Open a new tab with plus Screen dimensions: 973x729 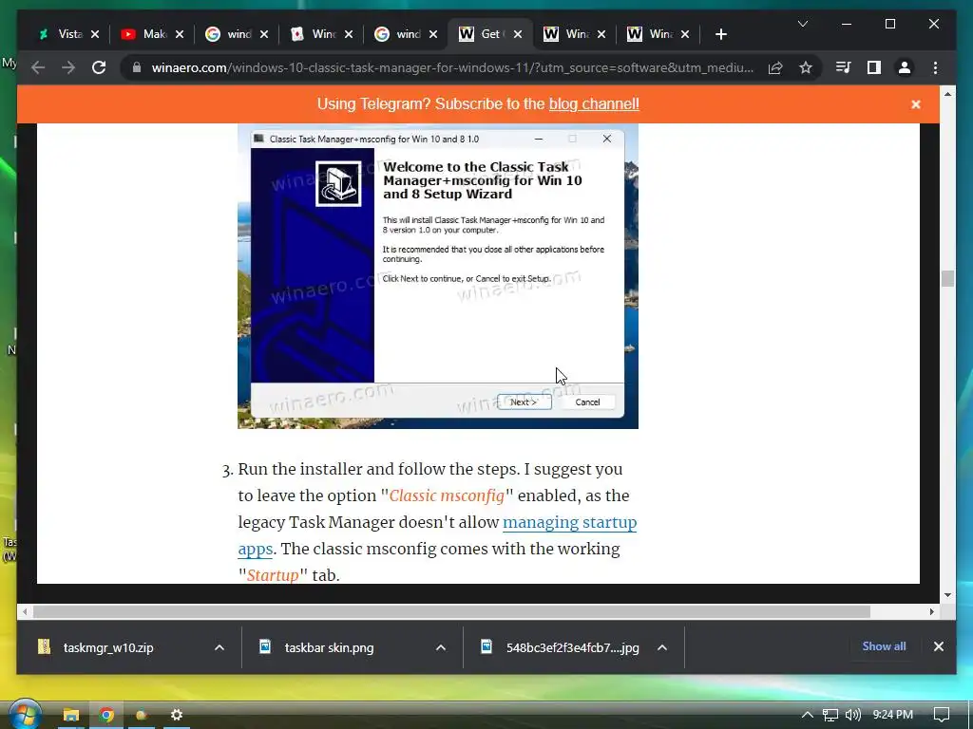[720, 34]
